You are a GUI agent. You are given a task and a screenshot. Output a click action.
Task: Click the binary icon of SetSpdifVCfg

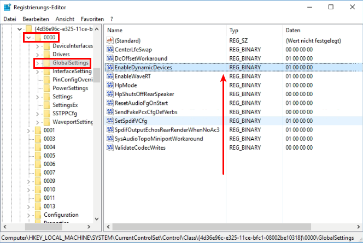pos(110,121)
